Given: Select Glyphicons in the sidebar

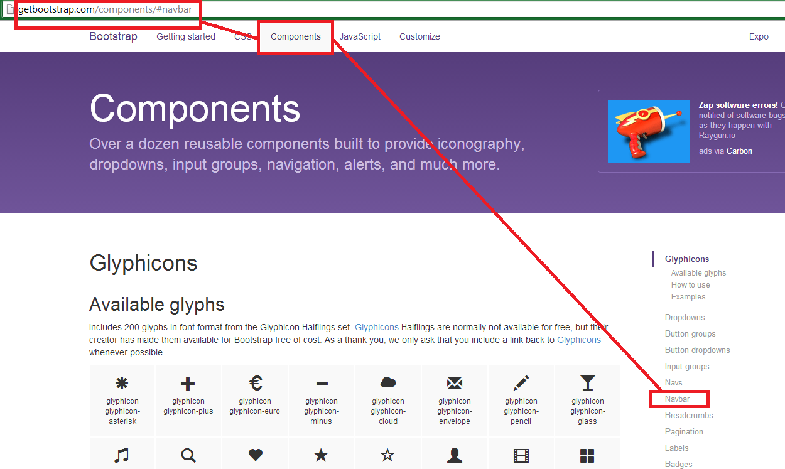Looking at the screenshot, I should tap(687, 259).
